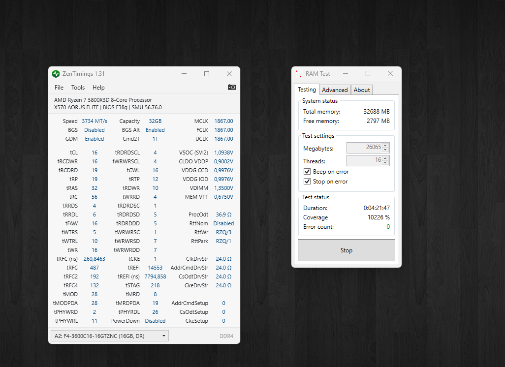Click the ProcOdt value 36.9 Ω
The width and height of the screenshot is (505, 367).
point(223,214)
